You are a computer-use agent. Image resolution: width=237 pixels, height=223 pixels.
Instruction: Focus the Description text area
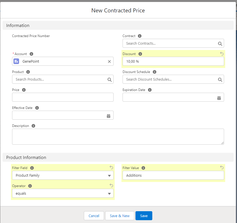point(118,136)
